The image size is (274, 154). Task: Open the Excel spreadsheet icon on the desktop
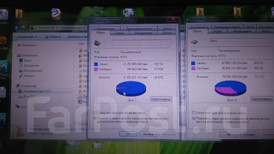tap(128, 13)
